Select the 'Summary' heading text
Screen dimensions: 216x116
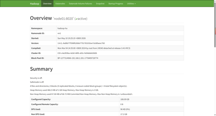[x=41, y=69]
